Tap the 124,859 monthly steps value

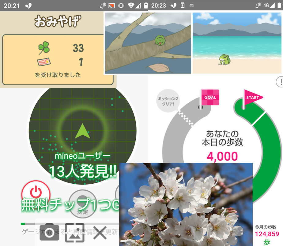267,234
